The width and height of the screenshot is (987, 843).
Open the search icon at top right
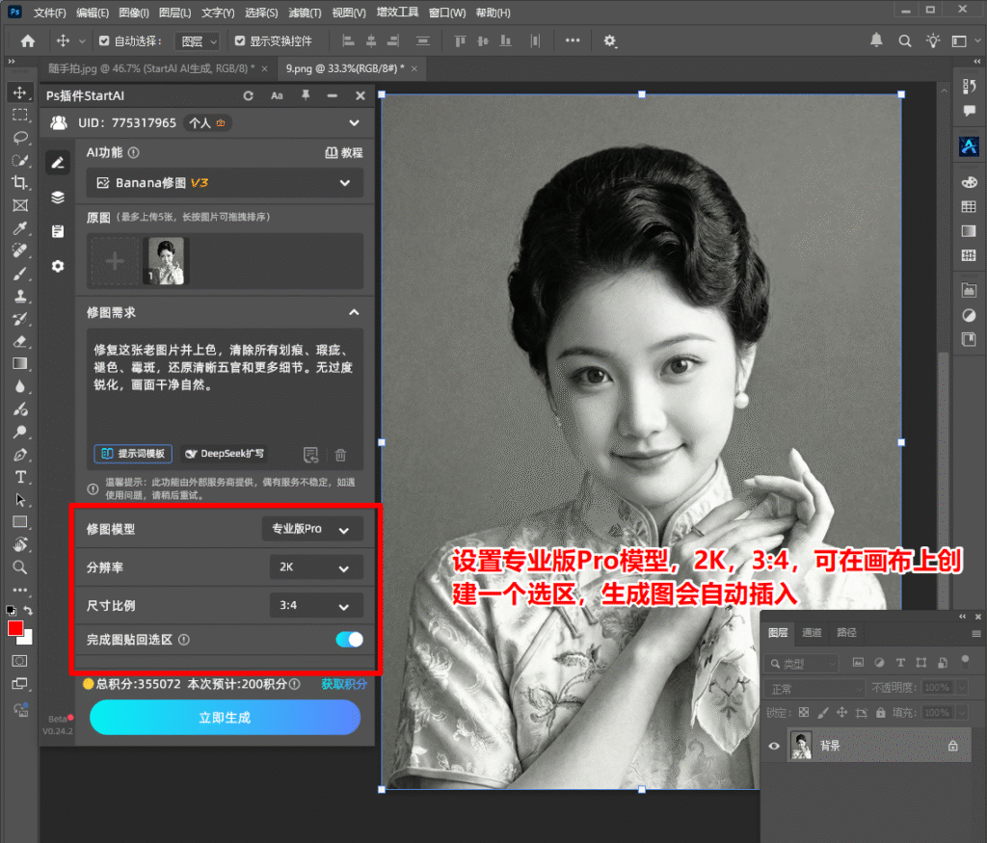click(904, 40)
